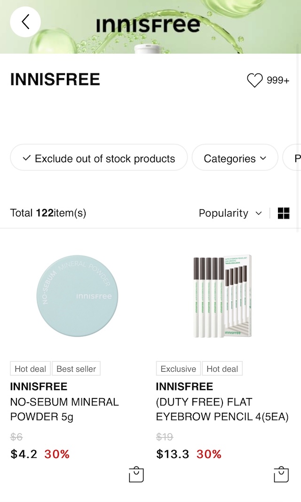Add Flat Eyebrow Pencil to shopping bag
Image resolution: width=301 pixels, height=502 pixels.
point(282,474)
